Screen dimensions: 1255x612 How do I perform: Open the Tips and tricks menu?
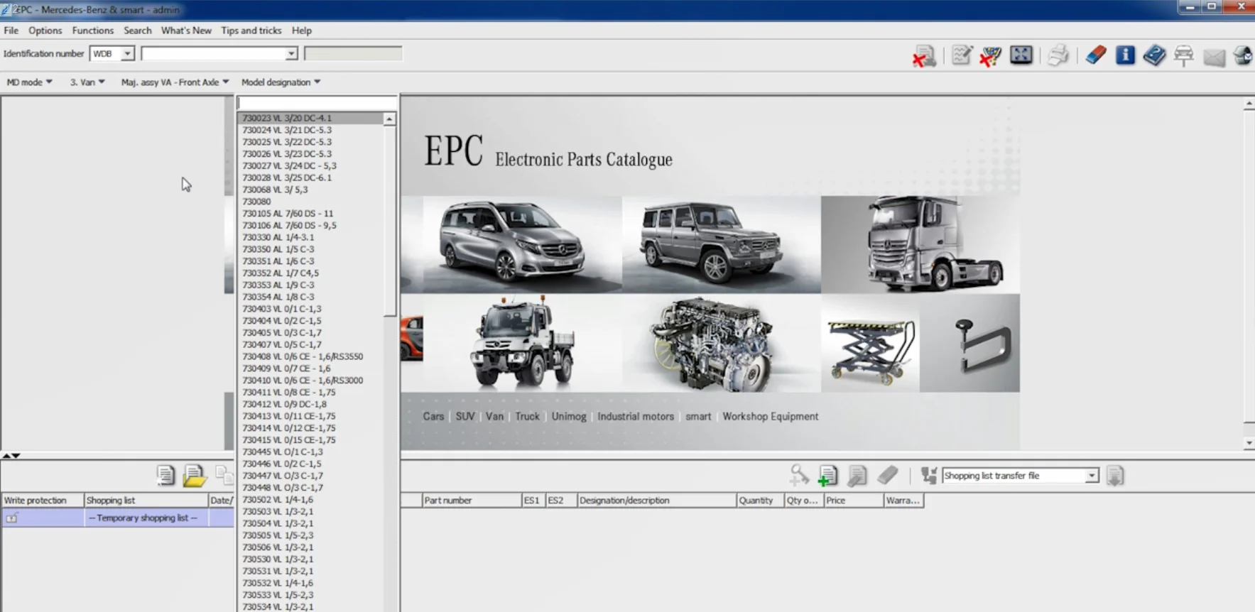(x=251, y=31)
